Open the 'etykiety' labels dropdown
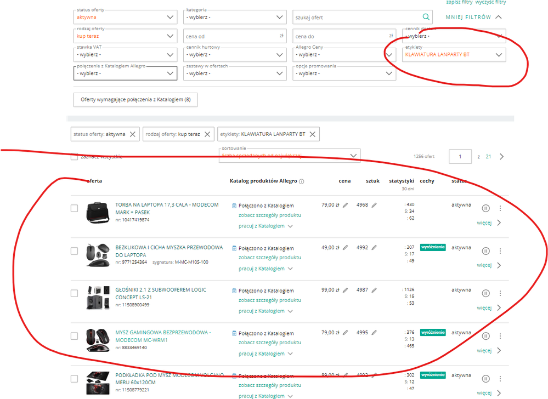Viewport: 548px width, 399px height. click(454, 55)
